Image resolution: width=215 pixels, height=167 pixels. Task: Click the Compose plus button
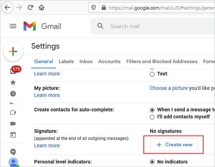tap(13, 51)
